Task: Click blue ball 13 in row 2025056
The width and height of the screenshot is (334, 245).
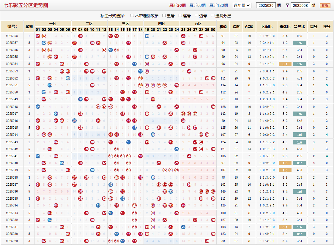Action: (111, 50)
